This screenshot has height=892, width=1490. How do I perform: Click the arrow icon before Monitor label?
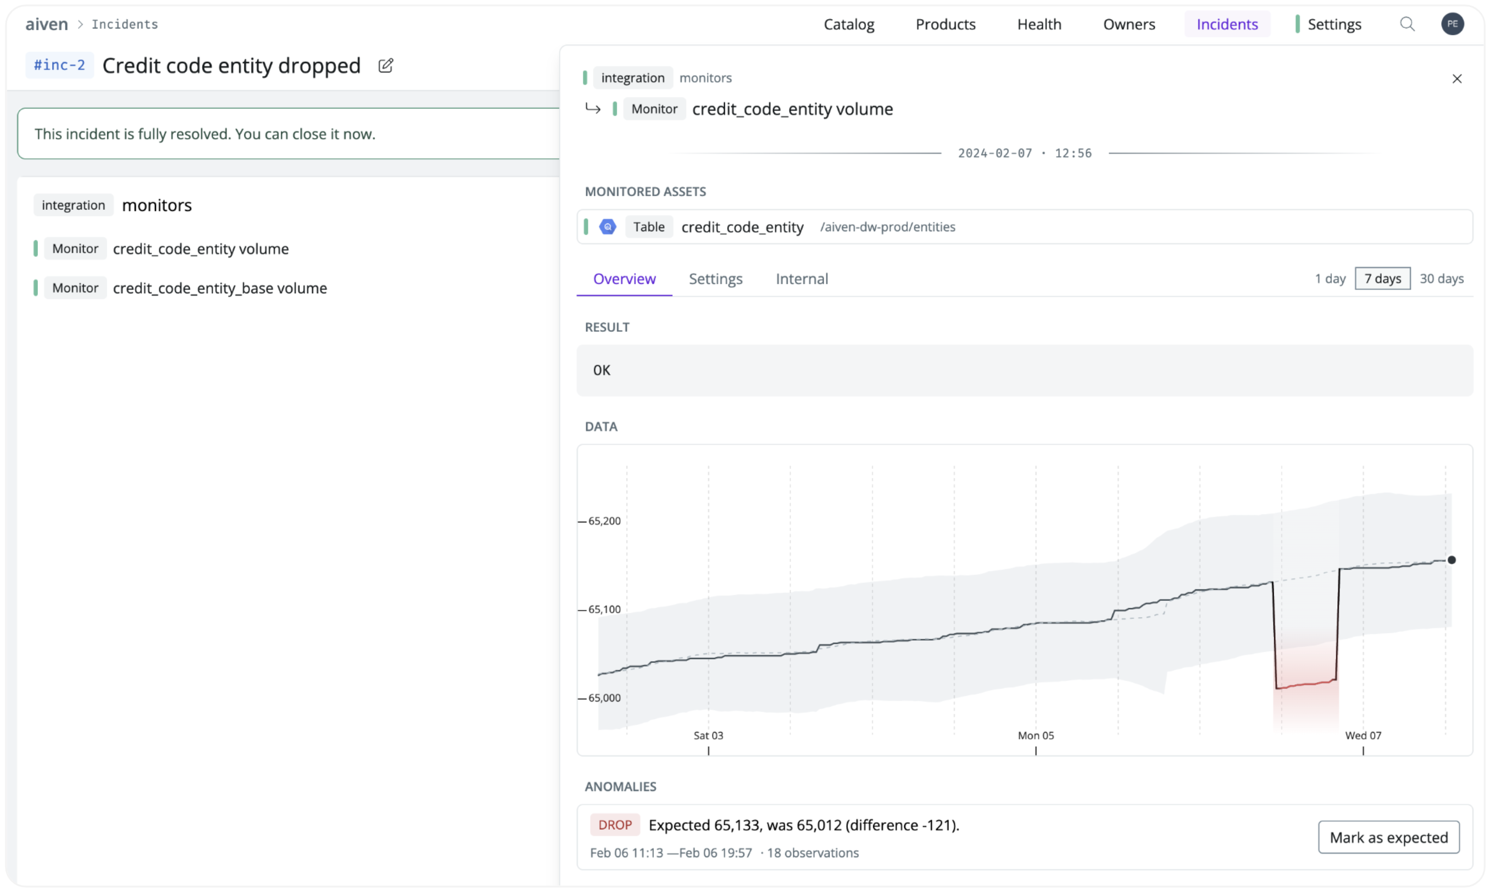[x=593, y=109]
